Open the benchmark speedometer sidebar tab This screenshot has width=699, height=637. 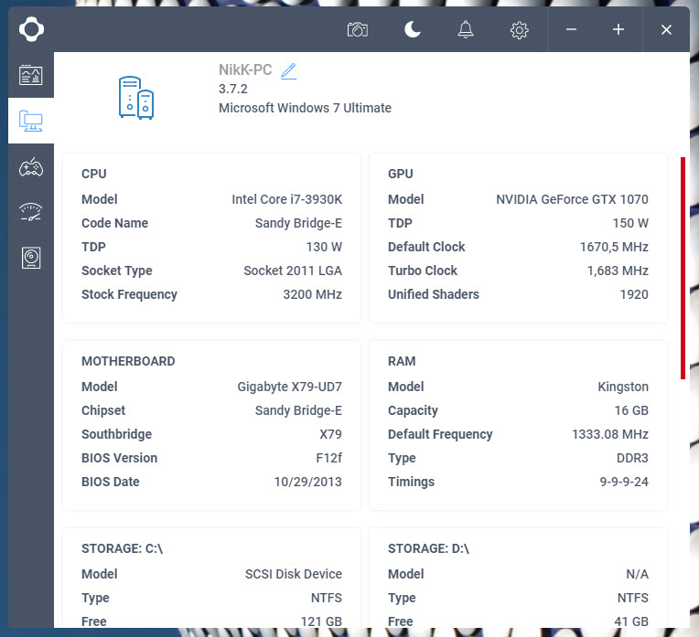coord(31,212)
